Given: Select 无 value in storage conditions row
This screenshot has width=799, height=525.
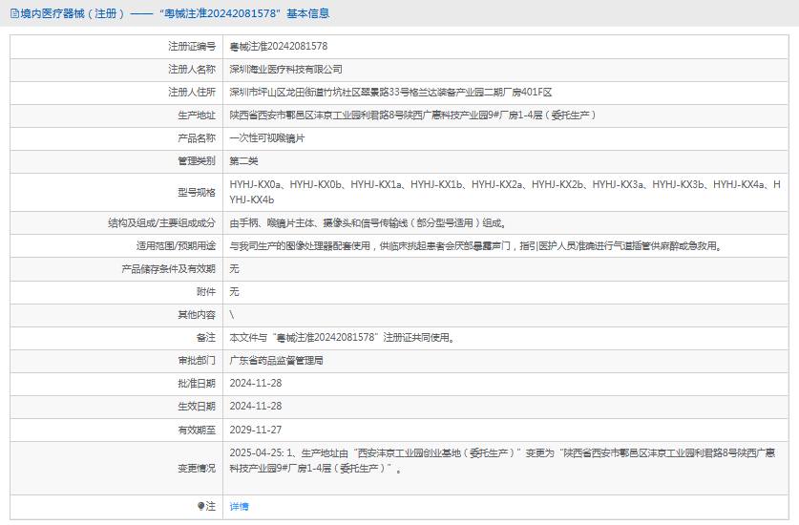Looking at the screenshot, I should tap(234, 268).
